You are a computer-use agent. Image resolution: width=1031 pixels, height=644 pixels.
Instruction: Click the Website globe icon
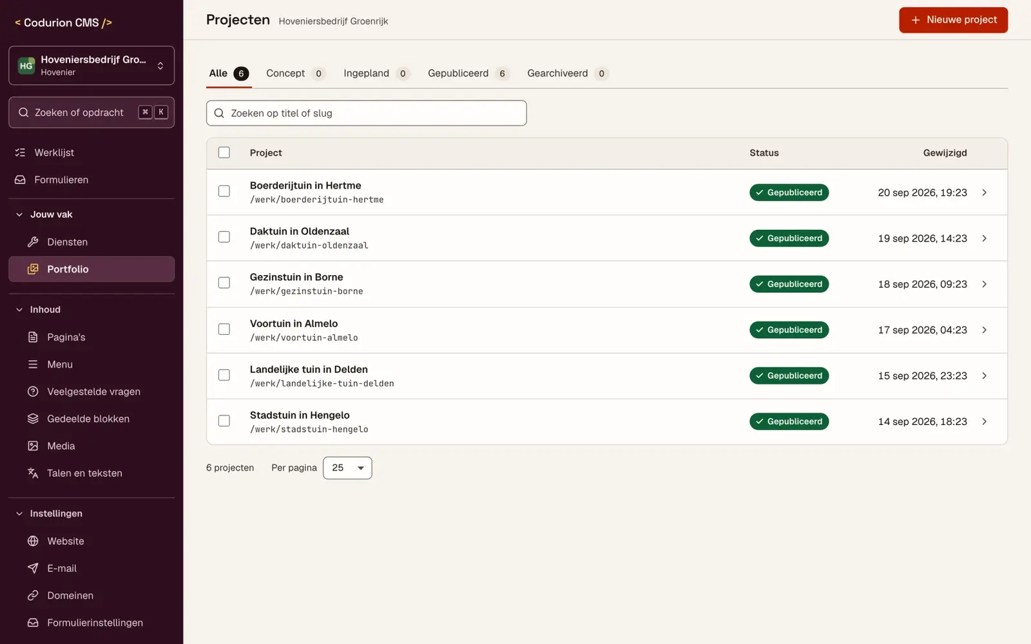33,541
